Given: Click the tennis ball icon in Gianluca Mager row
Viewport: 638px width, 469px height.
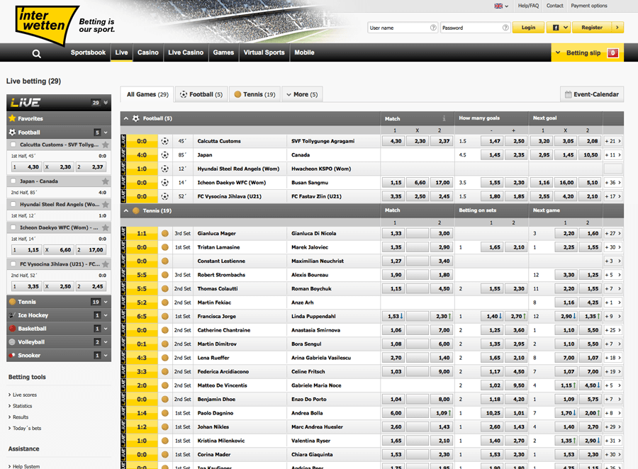Looking at the screenshot, I should [x=164, y=234].
